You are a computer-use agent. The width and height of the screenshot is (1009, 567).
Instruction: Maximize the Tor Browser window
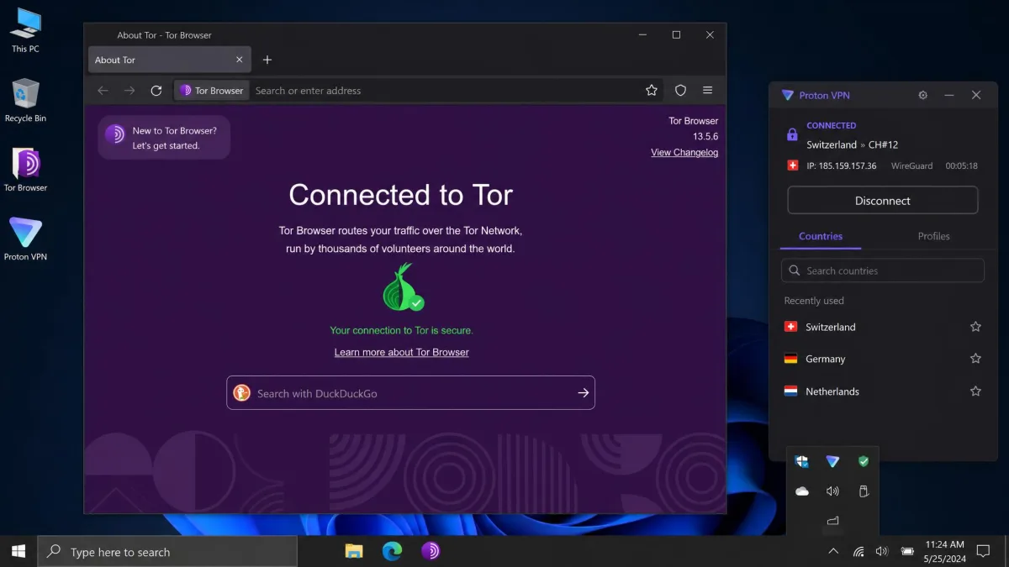[x=676, y=35]
